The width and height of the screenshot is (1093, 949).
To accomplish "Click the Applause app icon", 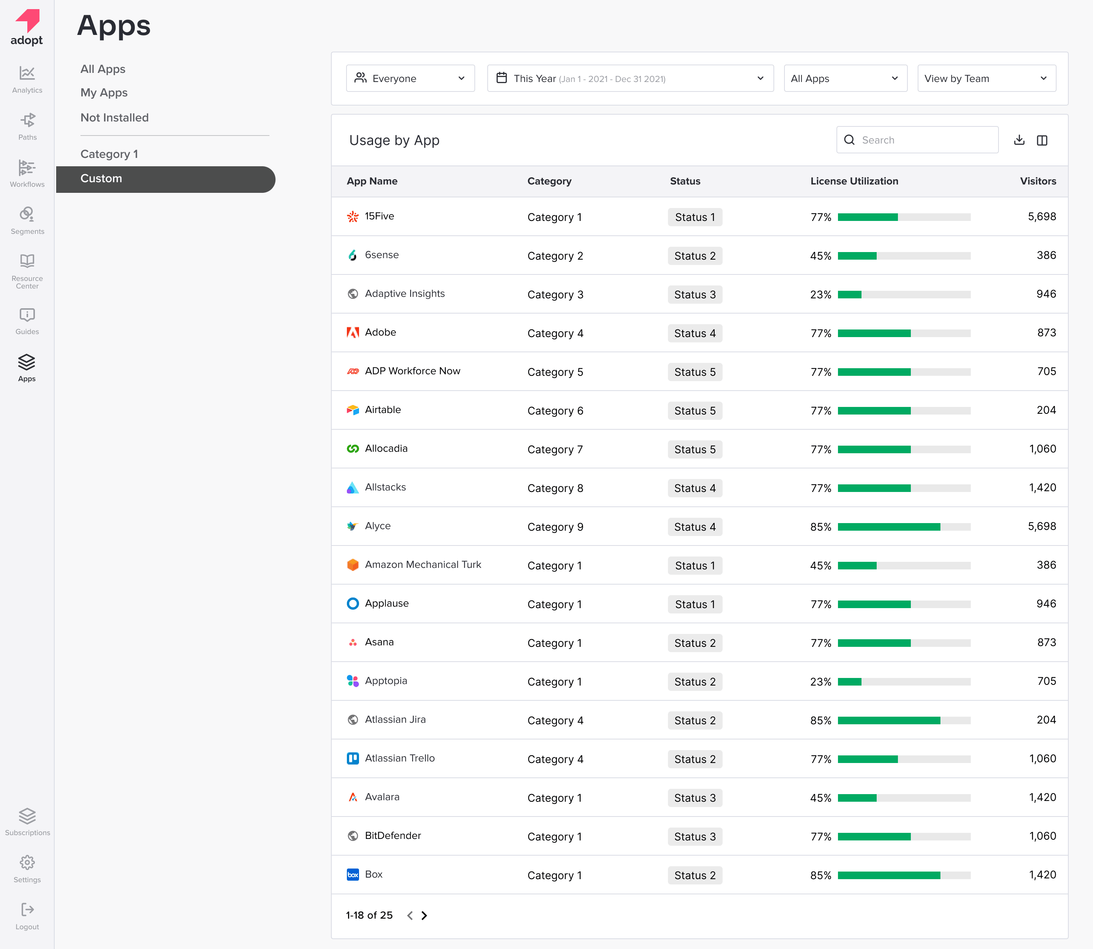I will [x=353, y=604].
